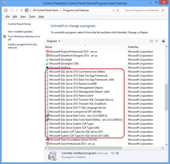170x164 pixels.
Task: Open View installed updates link
Action: coord(20,32)
